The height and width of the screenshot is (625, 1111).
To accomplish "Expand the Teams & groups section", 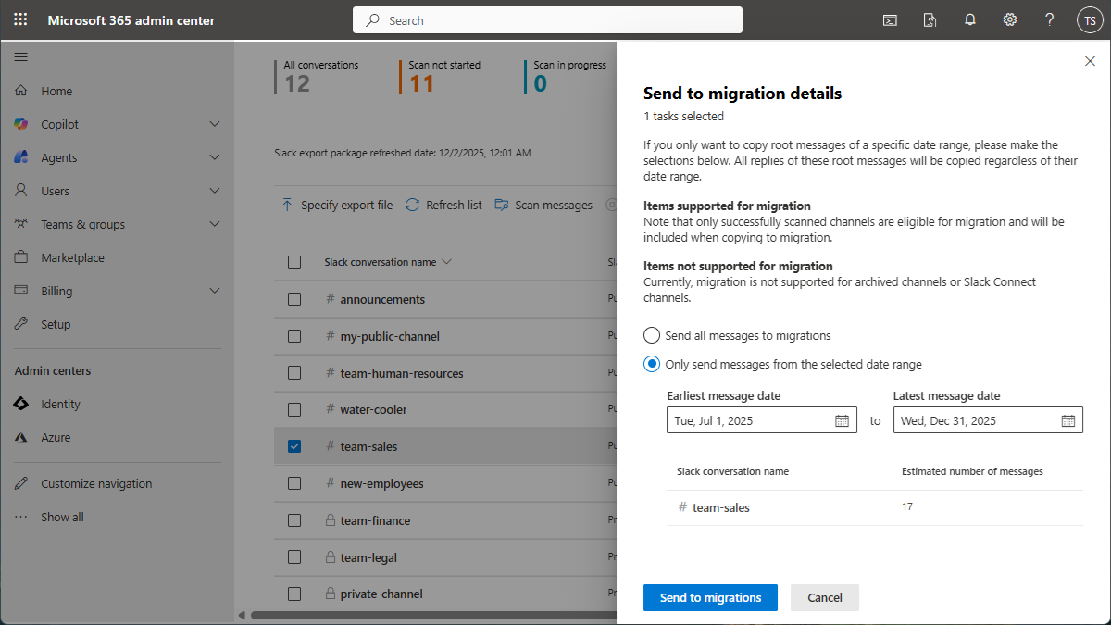I will (x=215, y=224).
